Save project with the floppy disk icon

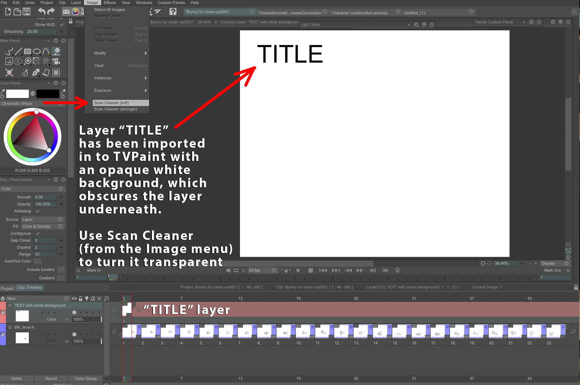(26, 12)
